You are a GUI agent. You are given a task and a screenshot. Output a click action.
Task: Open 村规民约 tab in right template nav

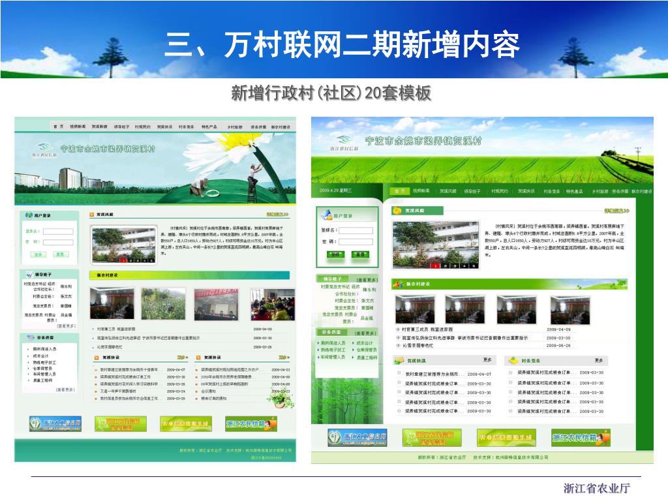499,191
